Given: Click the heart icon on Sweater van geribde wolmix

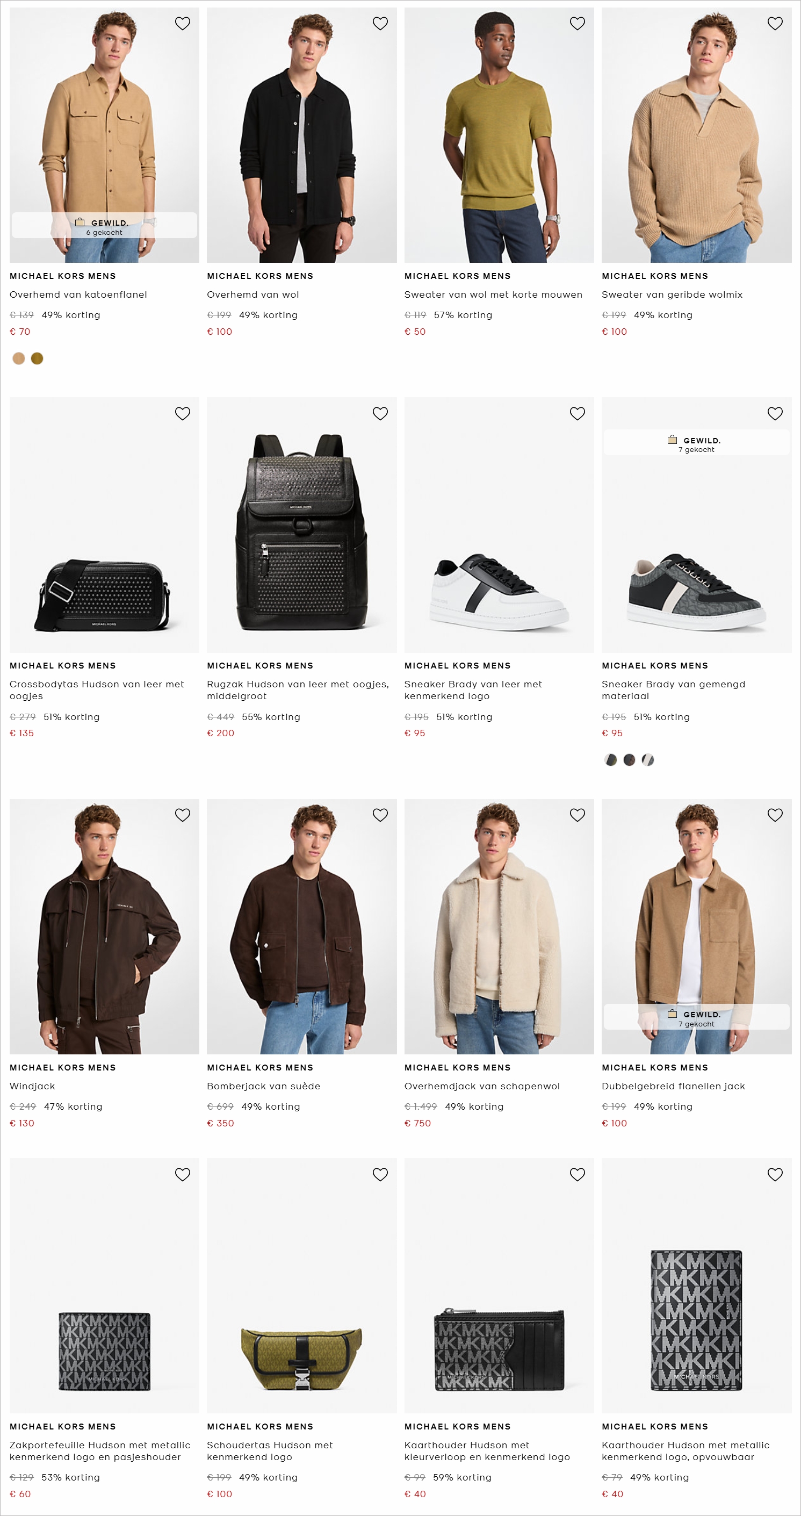Looking at the screenshot, I should coord(775,23).
